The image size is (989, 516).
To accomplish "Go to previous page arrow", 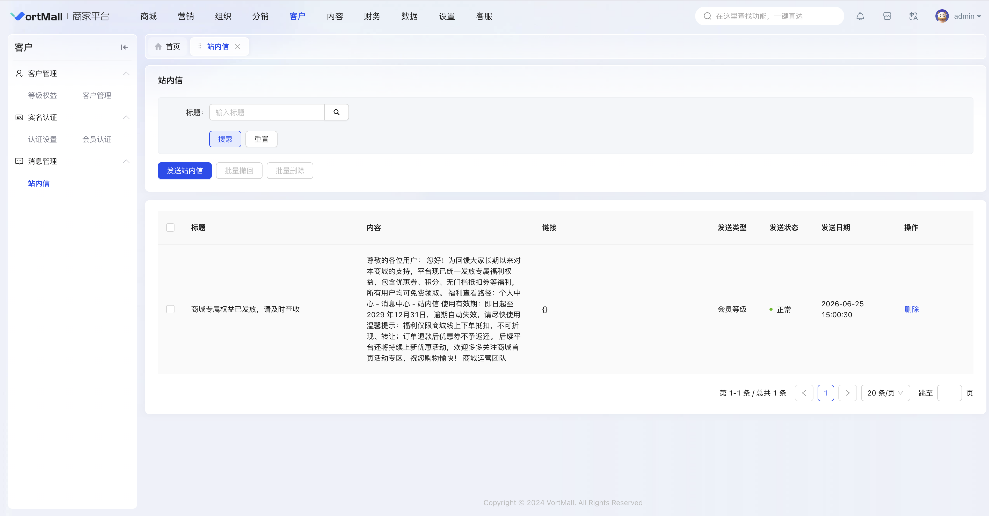I will 804,393.
